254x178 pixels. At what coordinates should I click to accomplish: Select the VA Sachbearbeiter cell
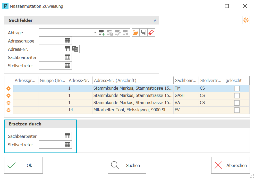(186, 103)
